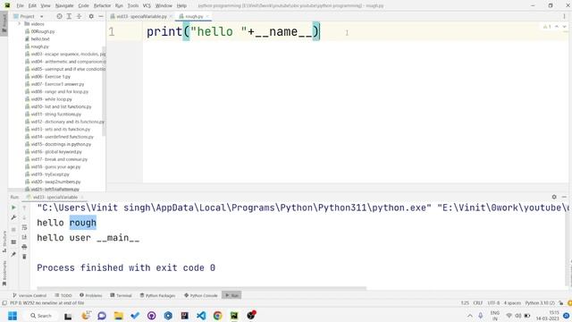Viewport: 572px width, 322px height.
Task: Open the Tools menu
Action: coord(133,6)
